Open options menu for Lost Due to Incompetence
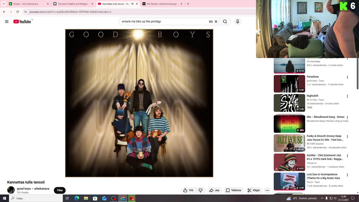 (x=347, y=175)
